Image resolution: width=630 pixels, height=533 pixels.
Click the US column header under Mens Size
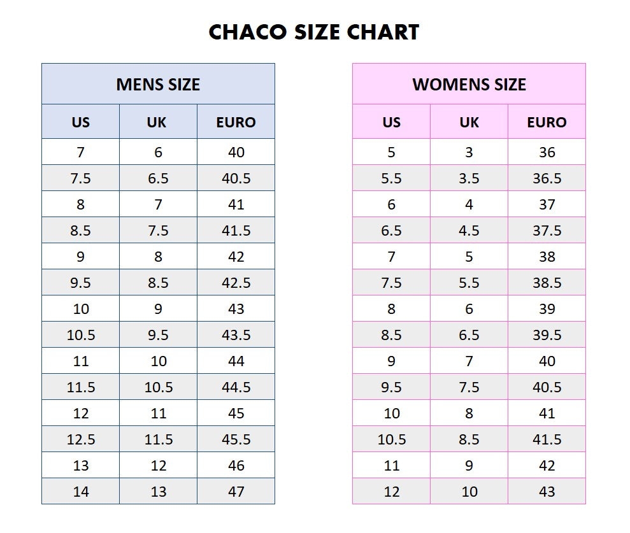click(80, 122)
